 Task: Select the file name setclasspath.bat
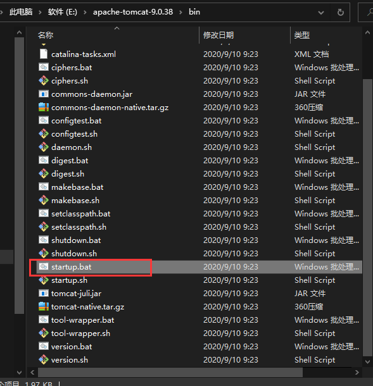(x=80, y=214)
